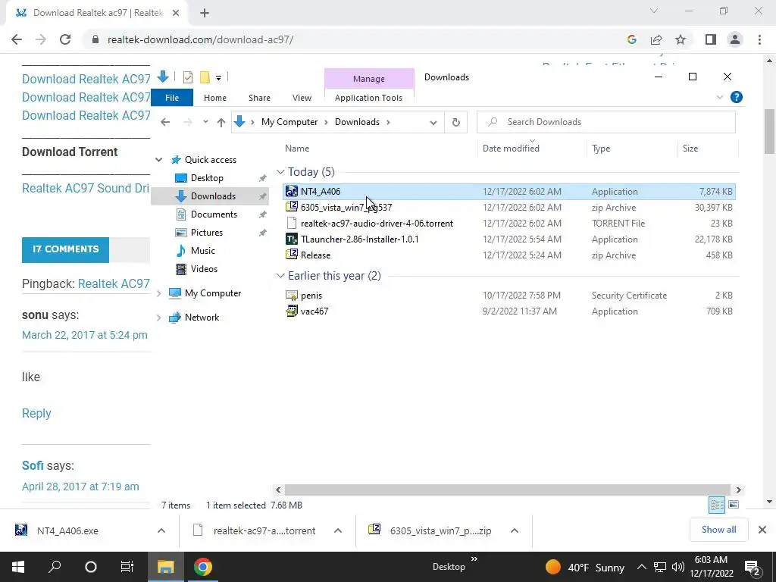Viewport: 776px width, 582px height.
Task: Select TLauncher-2.86-Installer-1.0.1 file
Action: click(508, 239)
